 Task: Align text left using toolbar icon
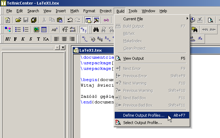click(x=57, y=39)
